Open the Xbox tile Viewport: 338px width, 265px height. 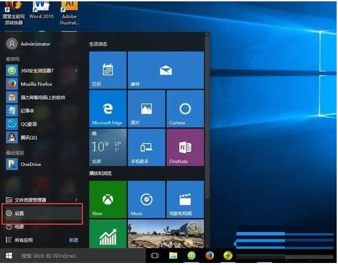click(108, 200)
